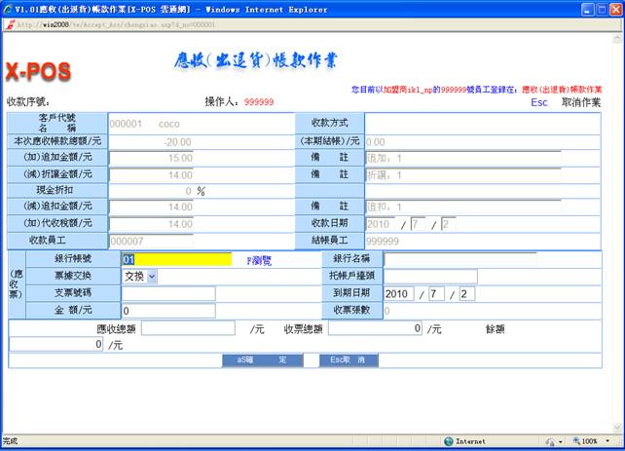The height and width of the screenshot is (451, 625).
Task: Click the 收票總額 input field
Action: pyautogui.click(x=375, y=329)
